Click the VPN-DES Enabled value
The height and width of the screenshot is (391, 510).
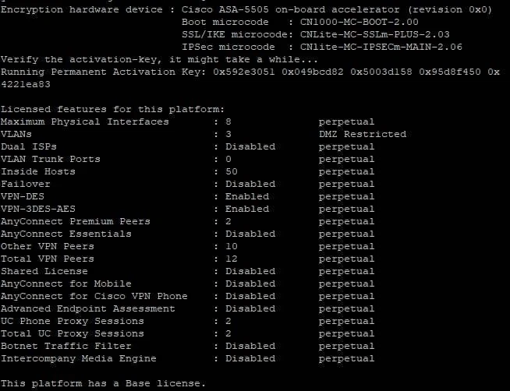[x=247, y=196]
